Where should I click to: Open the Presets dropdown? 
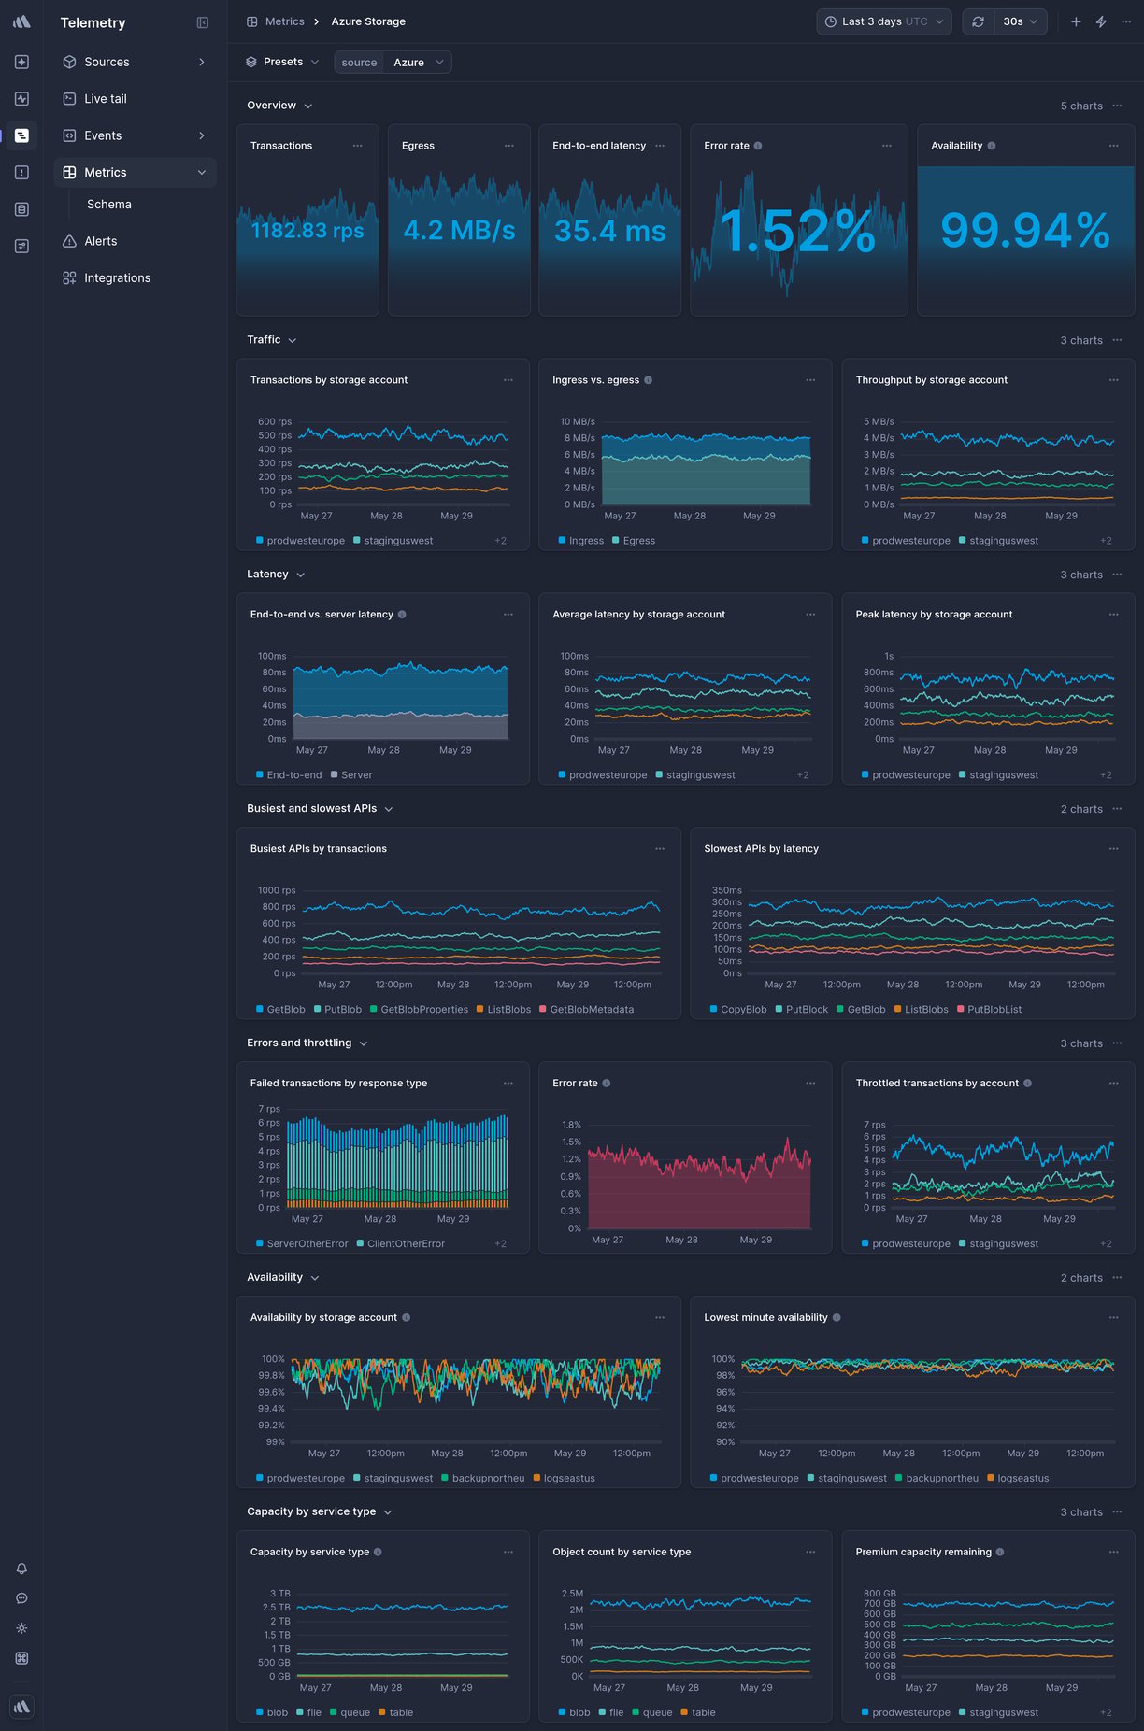tap(282, 62)
